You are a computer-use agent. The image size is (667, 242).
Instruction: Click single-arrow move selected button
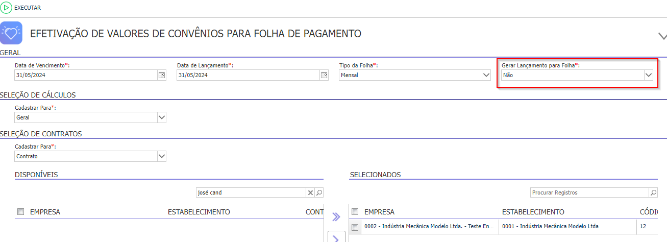click(336, 238)
